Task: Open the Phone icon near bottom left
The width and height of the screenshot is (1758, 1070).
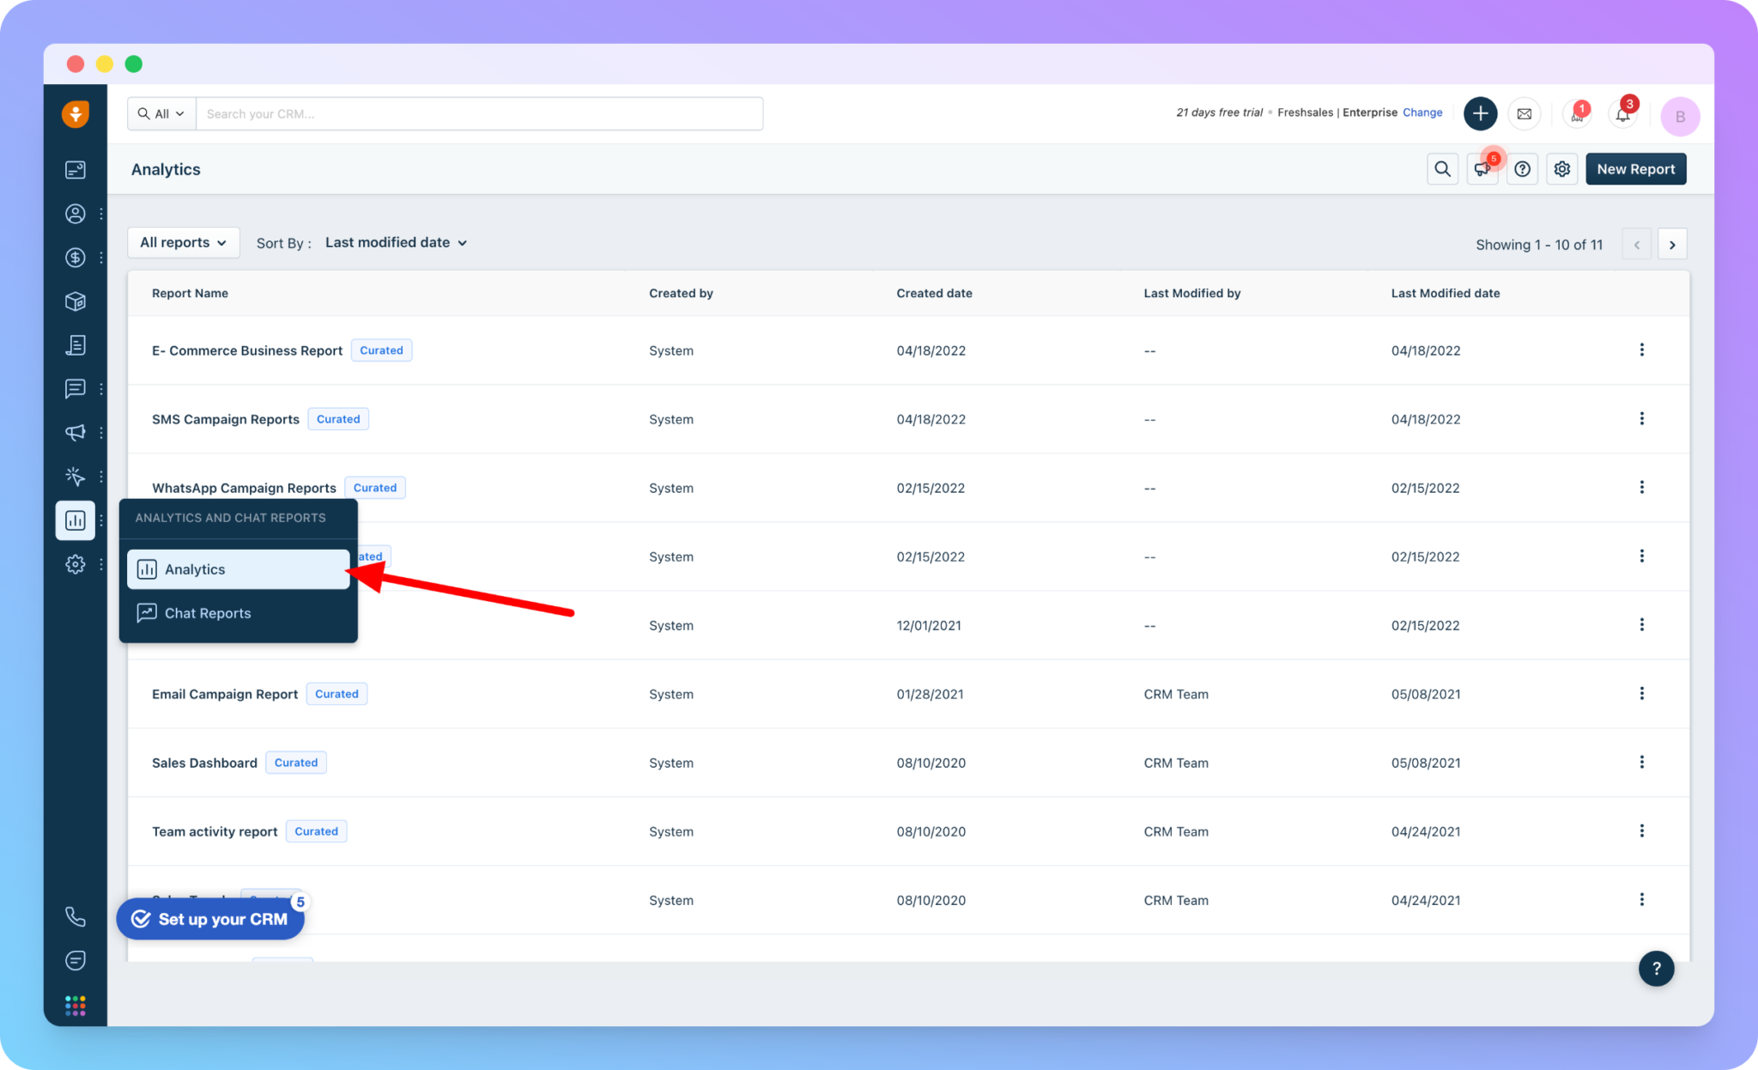Action: (x=76, y=916)
